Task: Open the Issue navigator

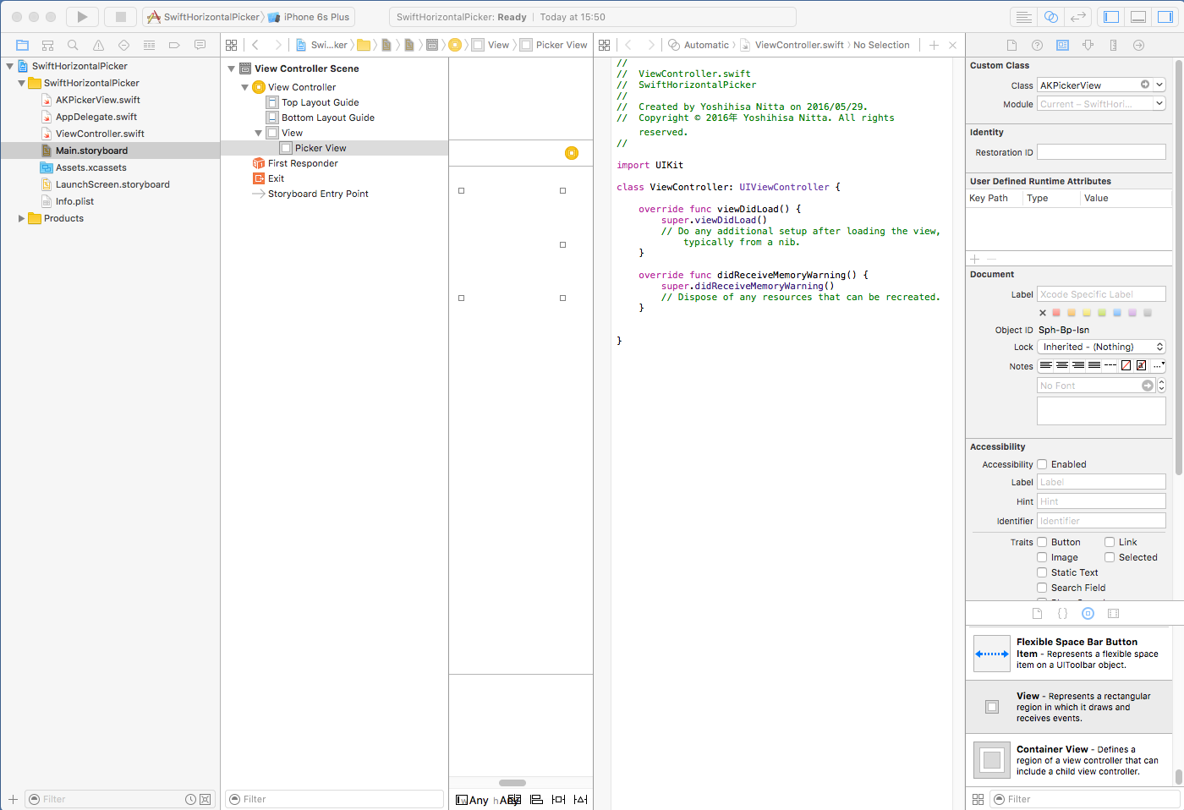Action: (98, 45)
